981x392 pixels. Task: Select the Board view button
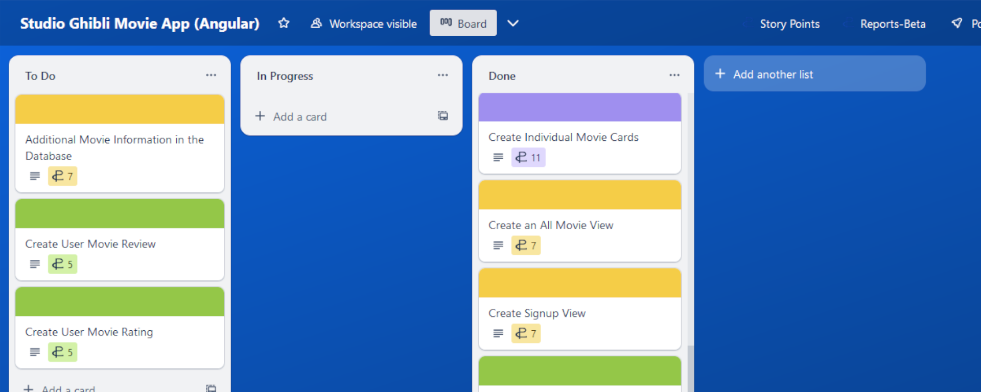(x=463, y=23)
